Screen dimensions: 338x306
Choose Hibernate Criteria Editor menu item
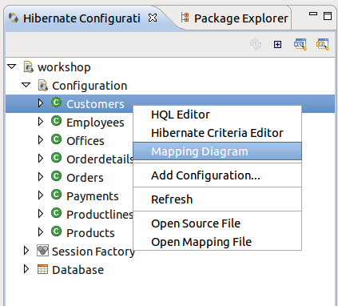click(x=217, y=133)
